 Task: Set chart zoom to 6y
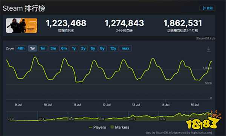[x=93, y=48]
